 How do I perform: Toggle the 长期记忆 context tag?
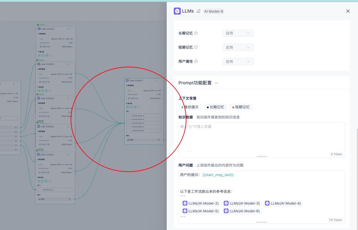[x=215, y=107]
